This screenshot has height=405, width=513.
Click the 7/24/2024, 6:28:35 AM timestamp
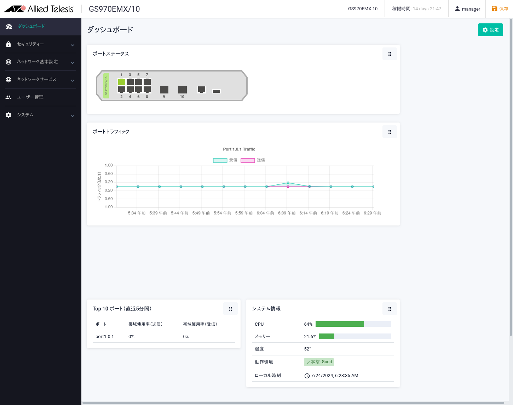pos(335,376)
